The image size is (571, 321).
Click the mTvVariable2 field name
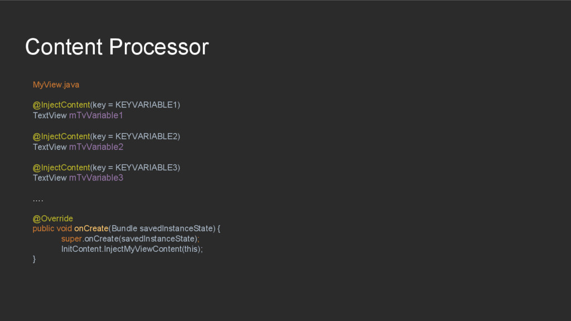point(96,147)
